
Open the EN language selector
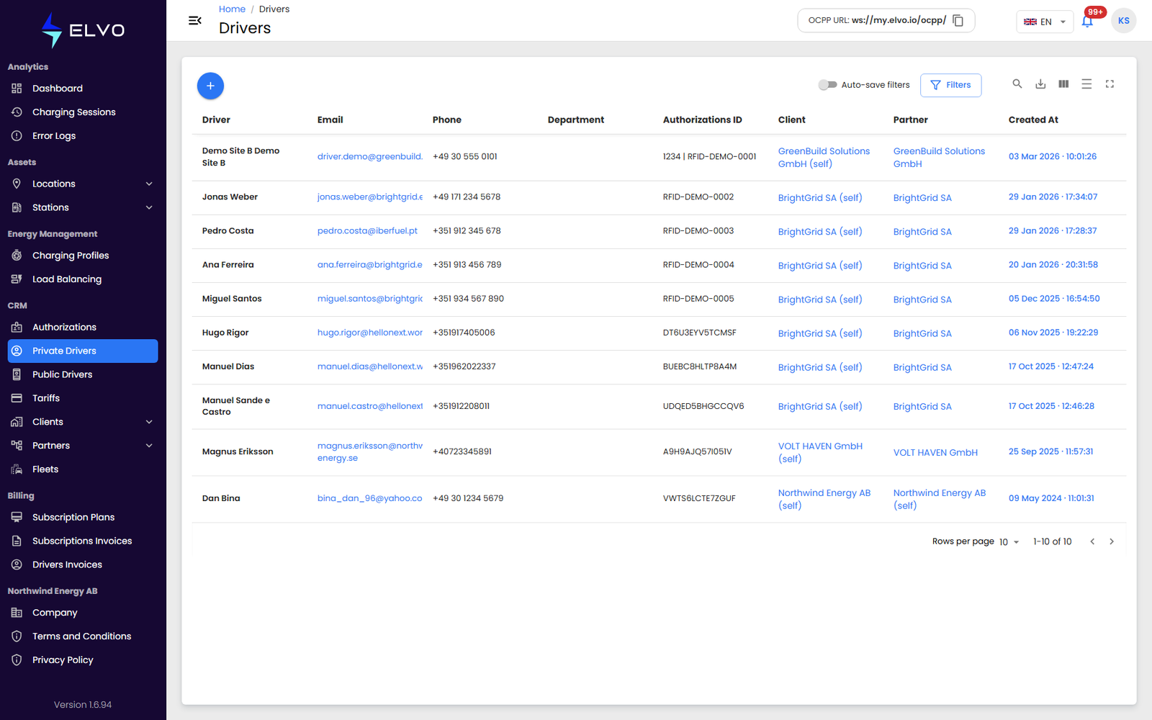(1044, 22)
